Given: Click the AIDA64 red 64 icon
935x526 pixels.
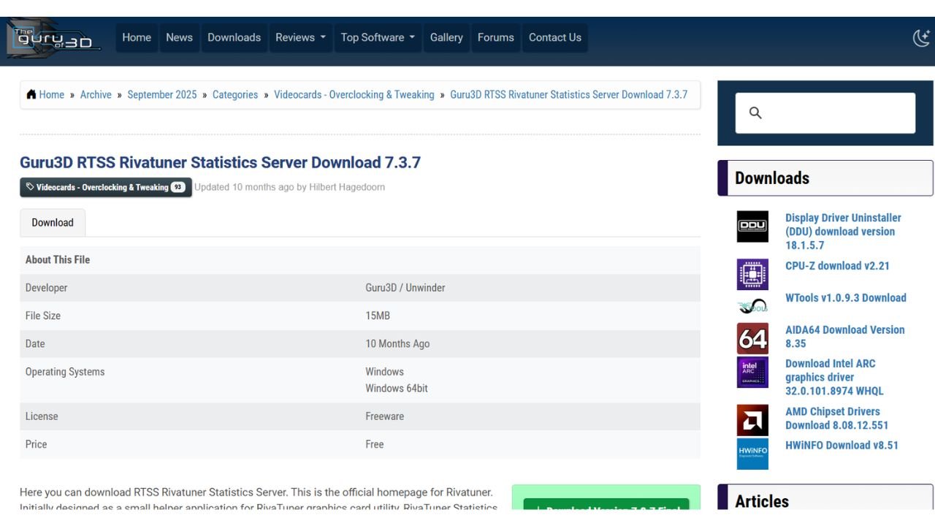Looking at the screenshot, I should pos(752,339).
